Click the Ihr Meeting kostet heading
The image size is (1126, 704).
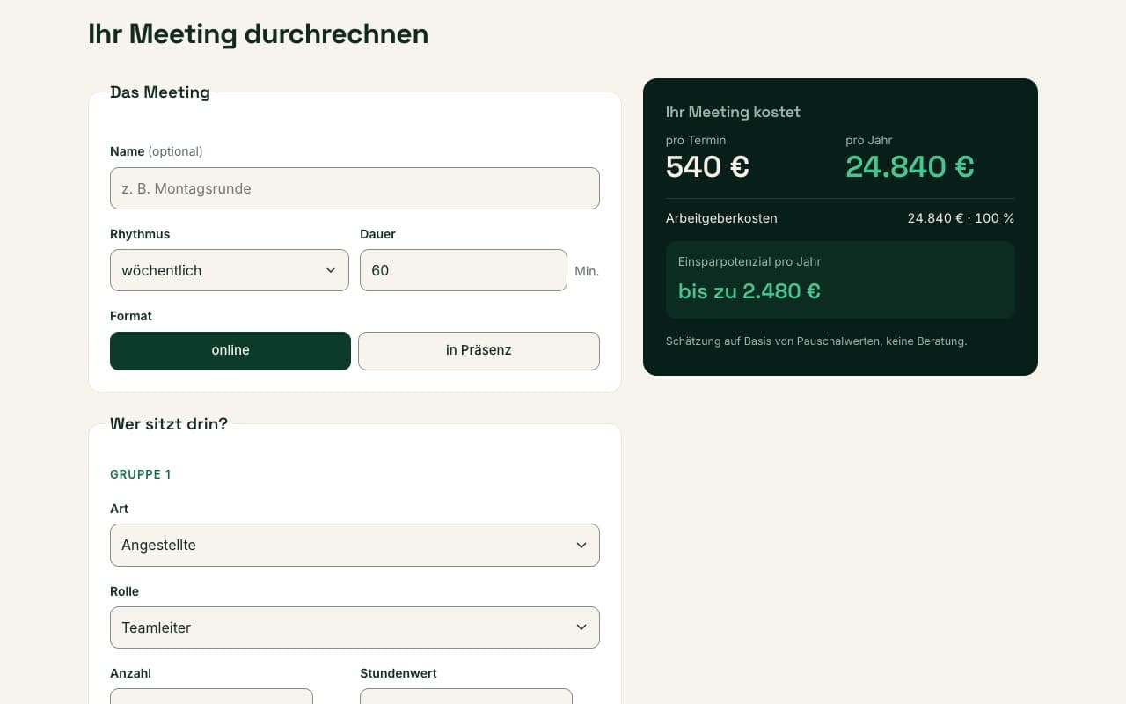click(733, 112)
